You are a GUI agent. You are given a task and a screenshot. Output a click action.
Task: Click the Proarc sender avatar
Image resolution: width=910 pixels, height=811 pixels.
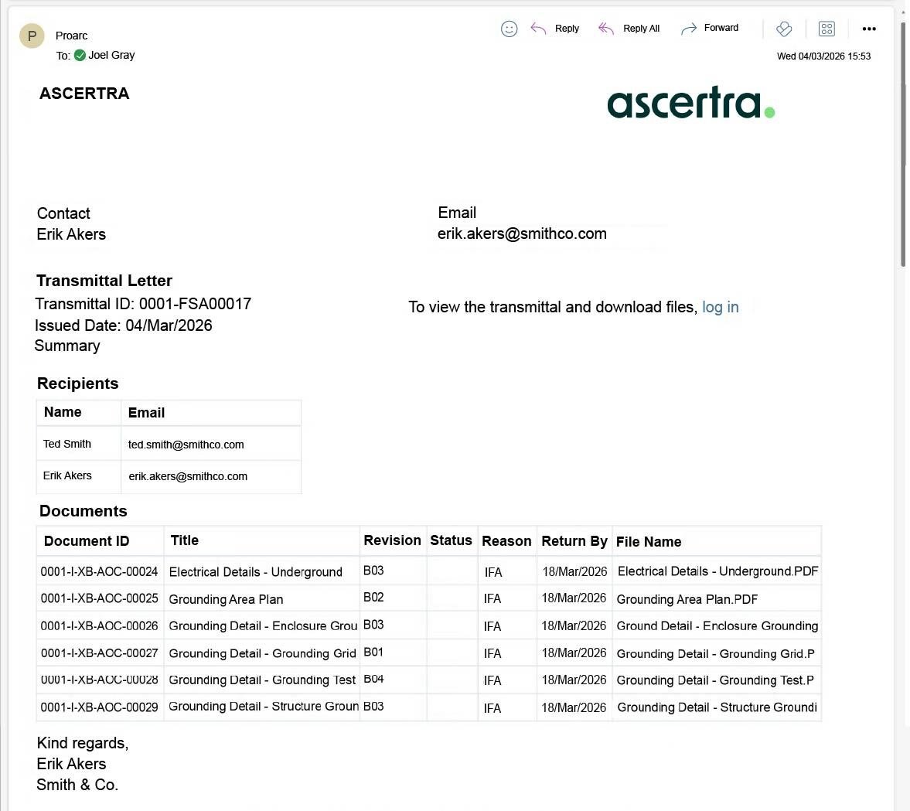[x=32, y=36]
